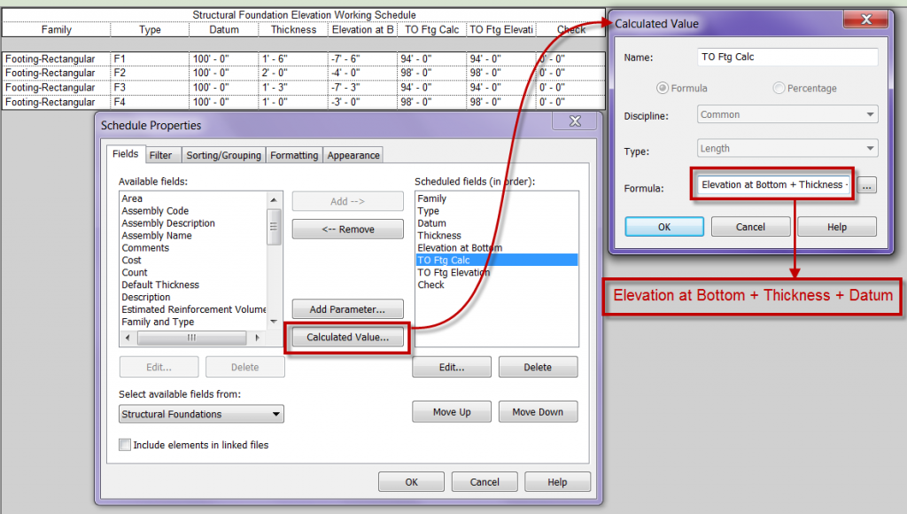Screen dimensions: 907x514
Task: Click Cancel in Calculated Value dialog
Action: [750, 227]
